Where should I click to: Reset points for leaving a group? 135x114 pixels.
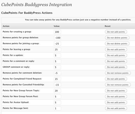(116, 49)
